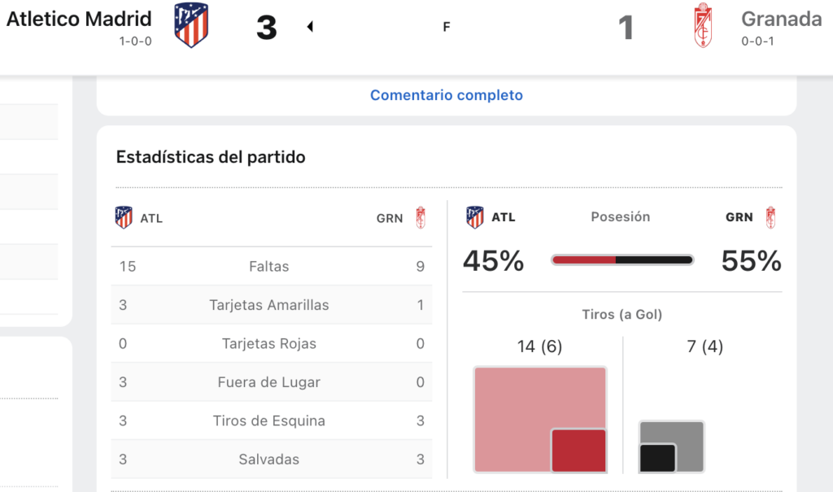Select the Faltas statistics row
The image size is (833, 492).
(272, 266)
